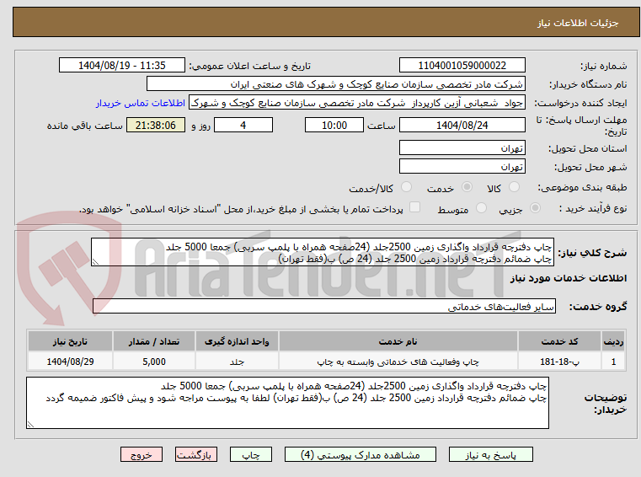Click the ایجاد کننده درخواست field
Image resolution: width=641 pixels, height=477 pixels.
(357, 103)
